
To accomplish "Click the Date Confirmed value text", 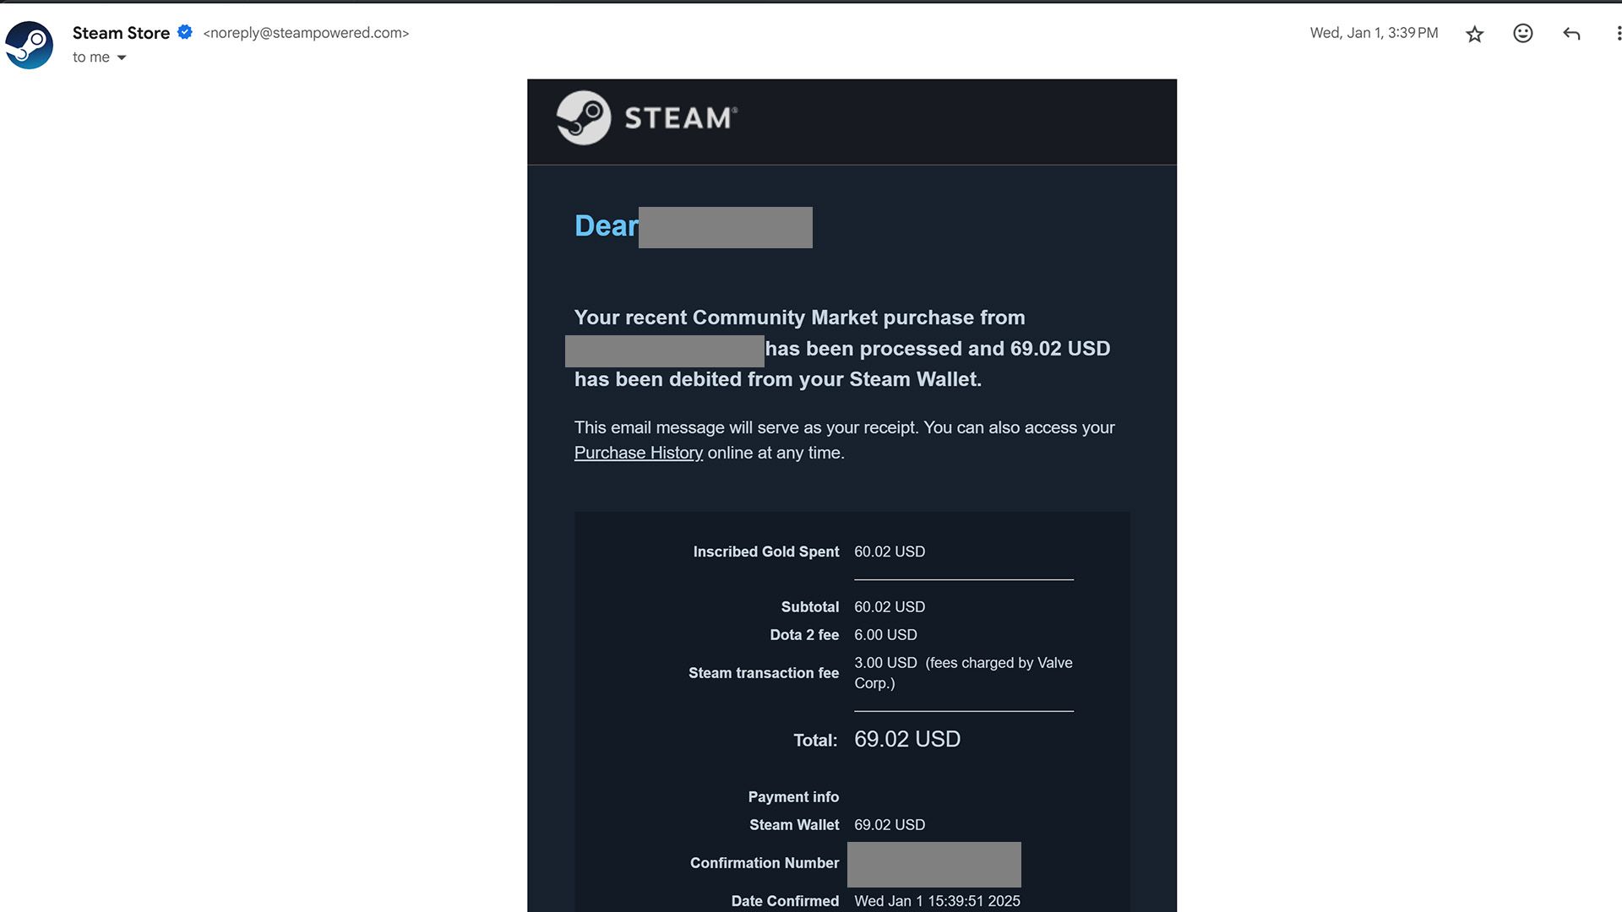I will click(x=937, y=901).
